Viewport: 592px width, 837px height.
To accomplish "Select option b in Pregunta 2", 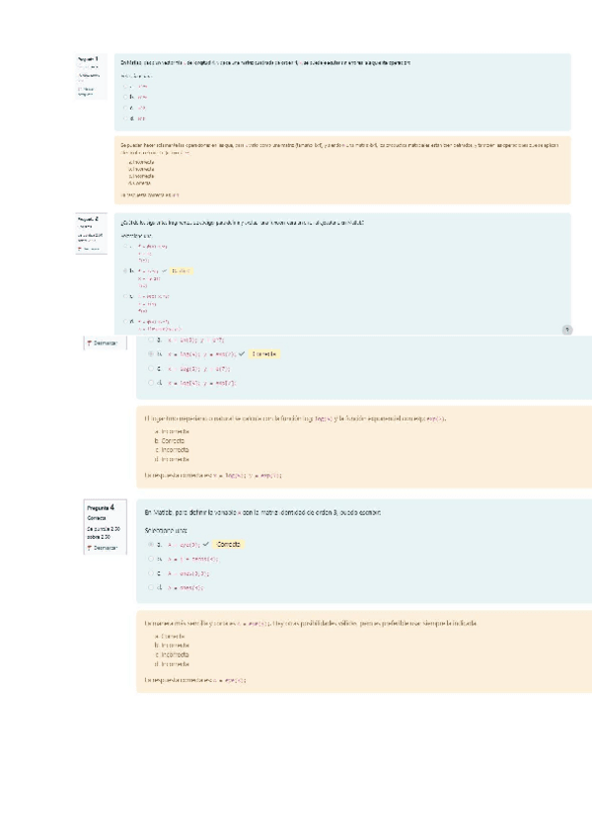I will point(125,269).
